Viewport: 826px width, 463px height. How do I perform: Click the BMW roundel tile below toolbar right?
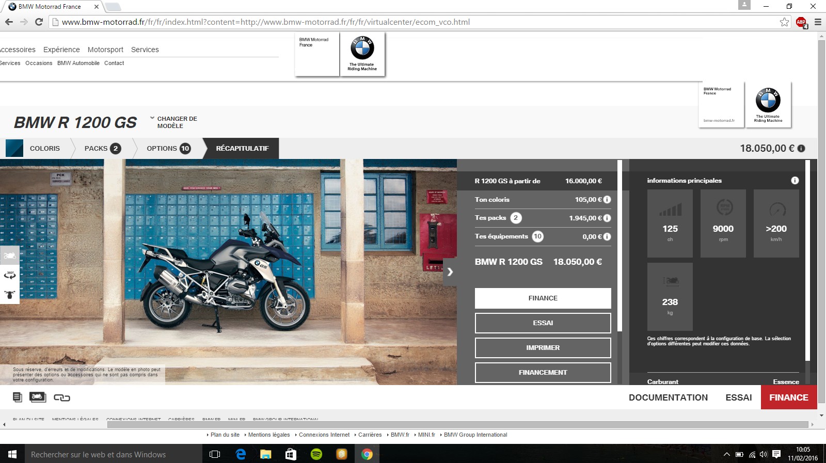coord(768,104)
